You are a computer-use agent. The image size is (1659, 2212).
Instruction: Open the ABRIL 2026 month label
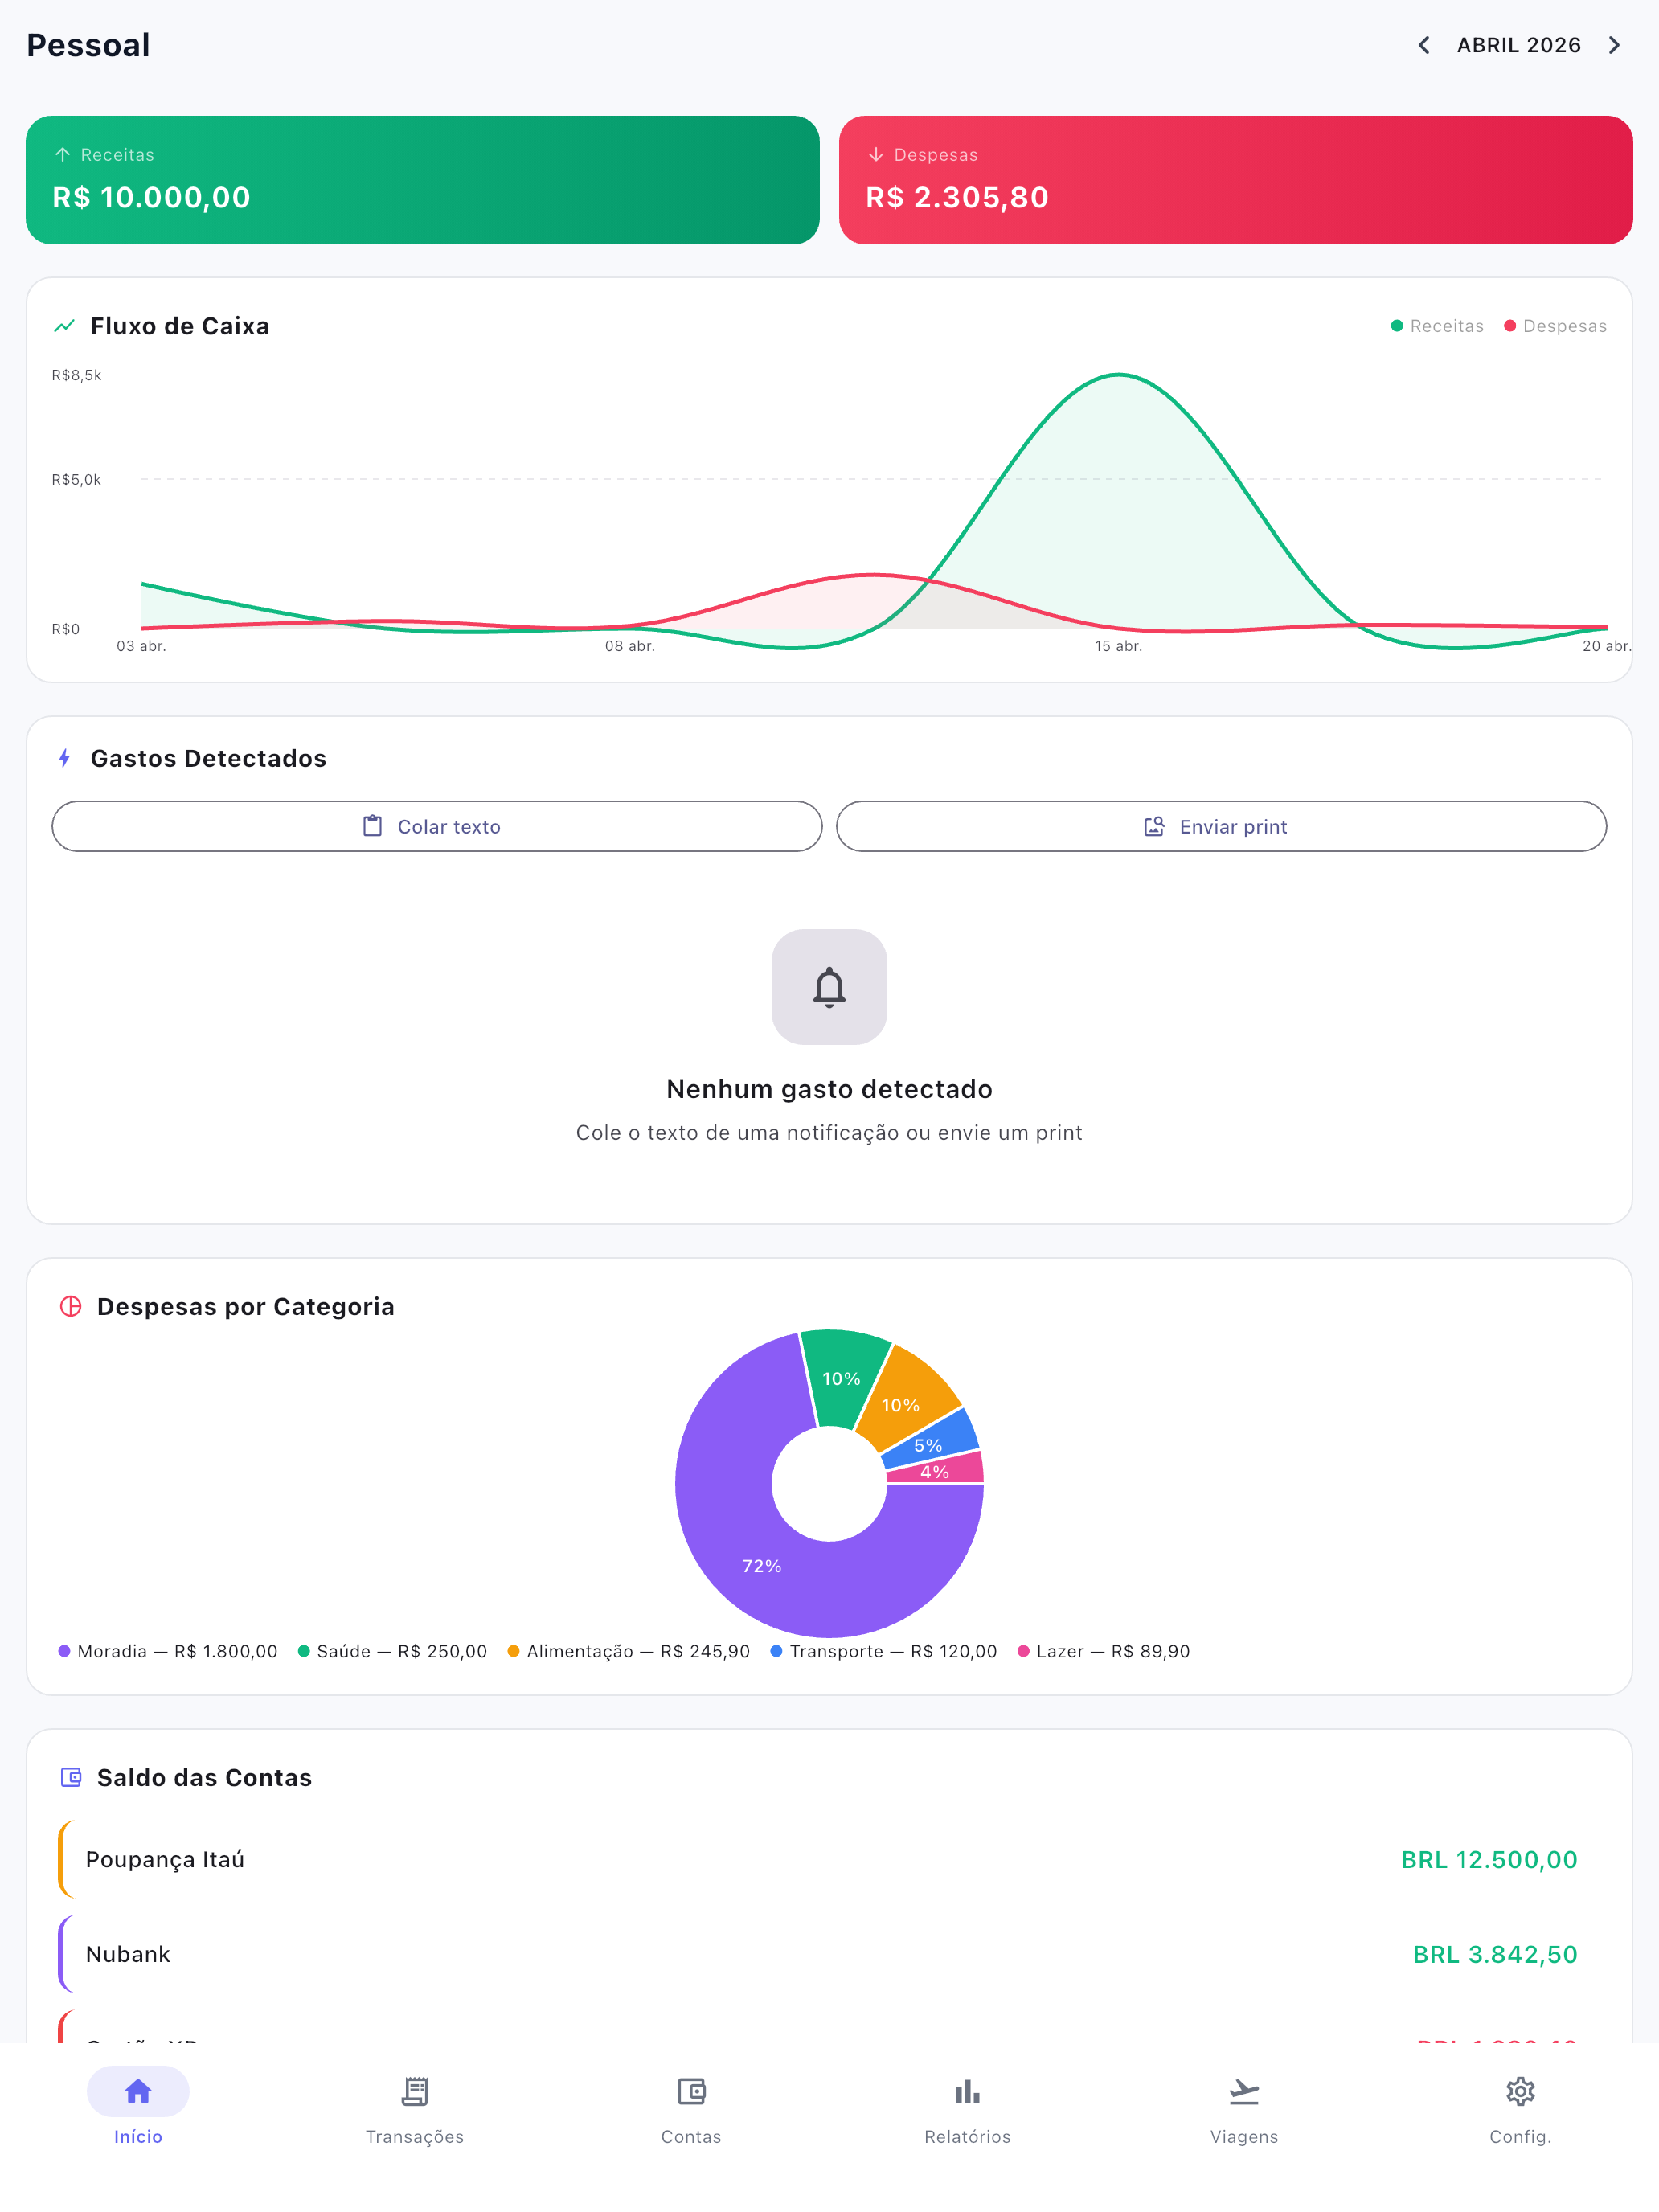[x=1518, y=45]
